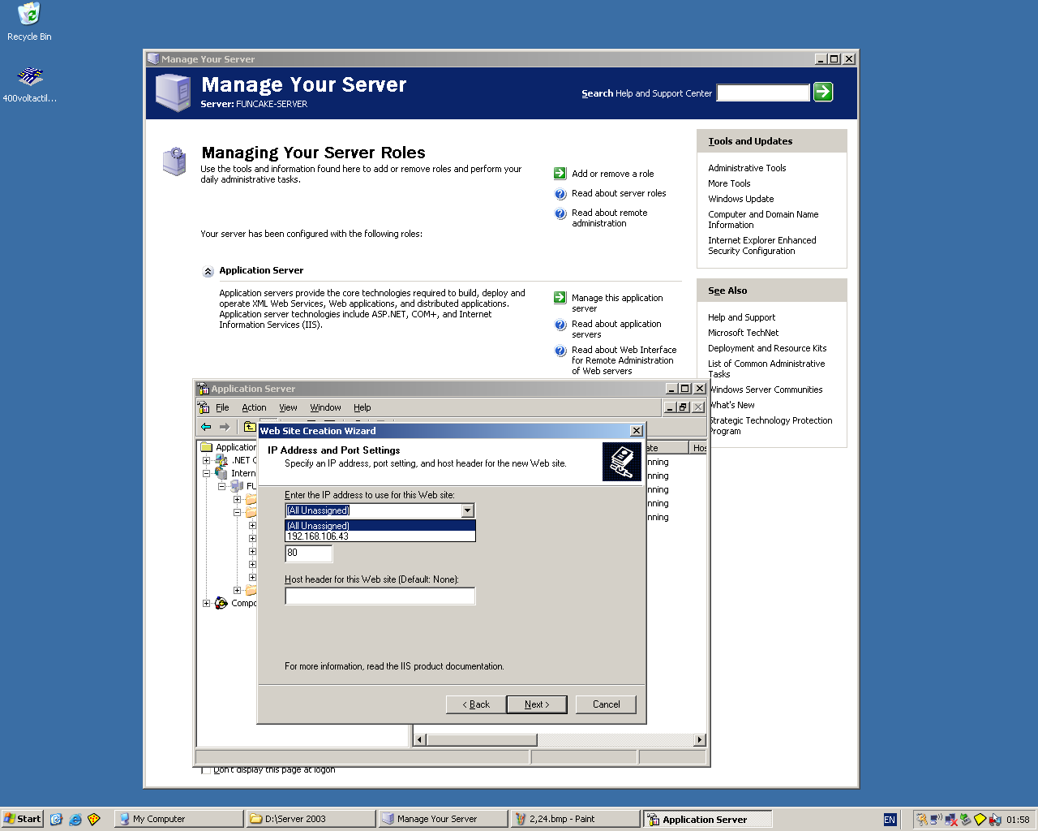The height and width of the screenshot is (831, 1038).
Task: Click the Forward arrow in Application Server toolbar
Action: click(225, 427)
